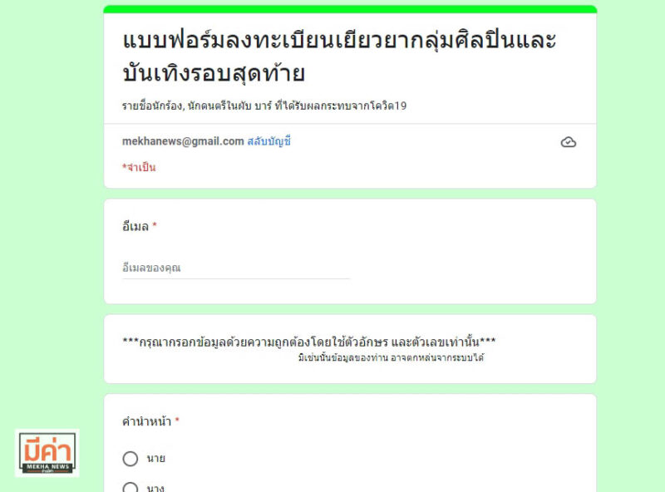Screen dimensions: 665x492
Task: Click the MEKHA NEWS black banner in logo
Action: coord(47,467)
